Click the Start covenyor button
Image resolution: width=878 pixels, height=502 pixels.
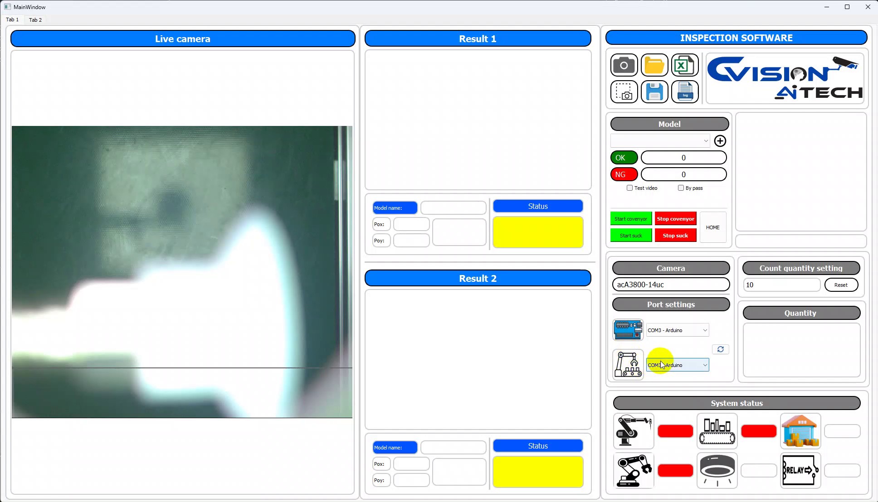[631, 219]
